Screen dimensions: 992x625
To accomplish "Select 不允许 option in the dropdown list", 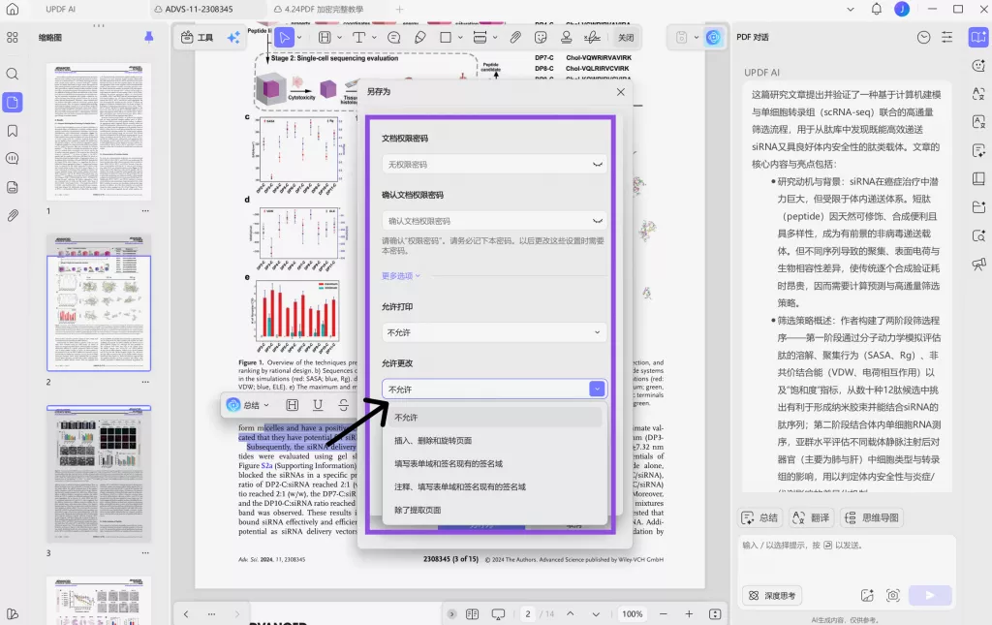I will [494, 418].
